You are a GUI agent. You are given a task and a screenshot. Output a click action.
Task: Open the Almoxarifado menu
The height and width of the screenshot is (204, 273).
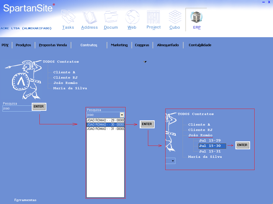pos(168,45)
